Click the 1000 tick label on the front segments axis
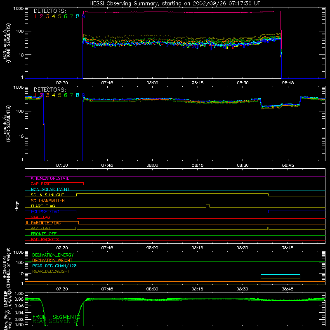 tap(19, 9)
